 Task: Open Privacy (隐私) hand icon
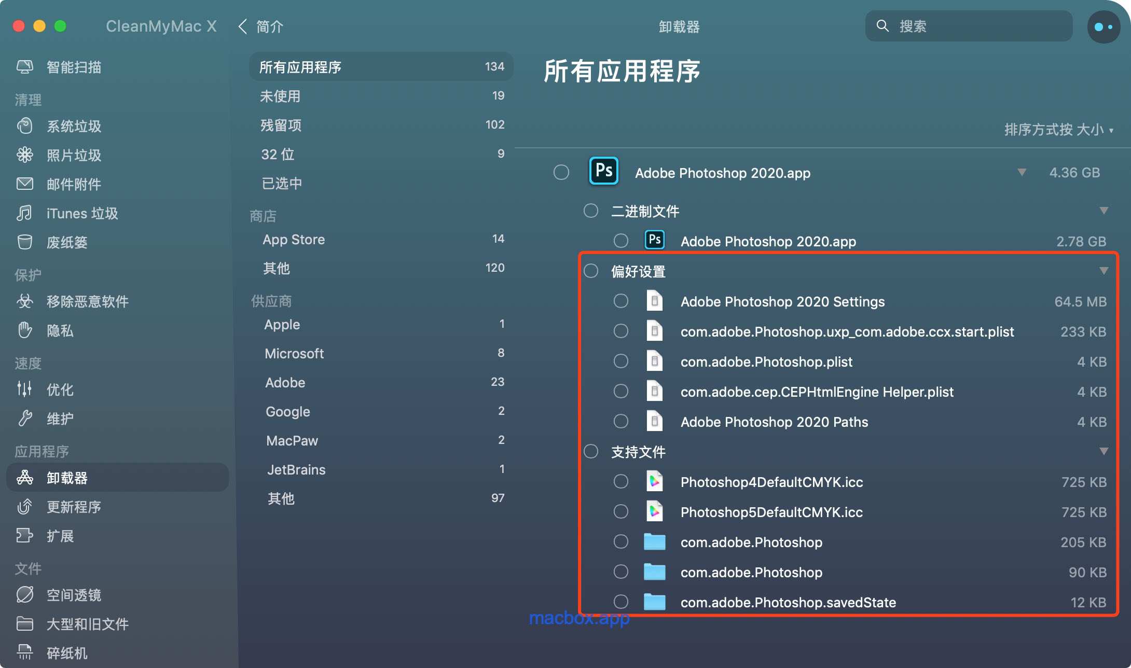click(x=25, y=330)
